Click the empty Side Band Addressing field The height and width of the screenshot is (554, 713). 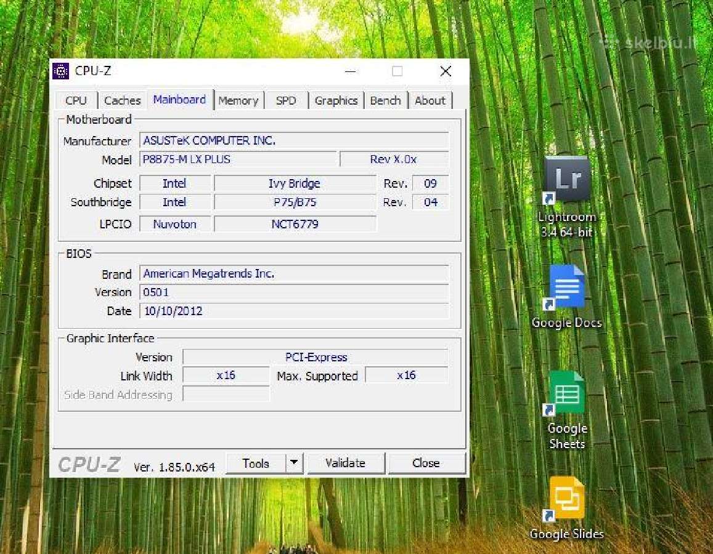(226, 394)
